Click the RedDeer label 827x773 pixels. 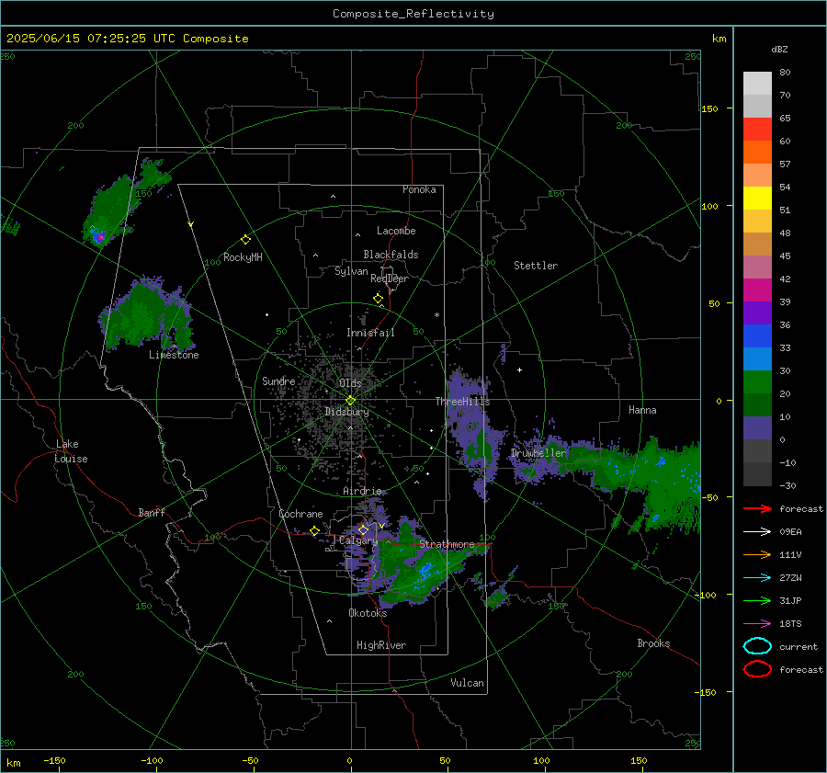pos(390,279)
